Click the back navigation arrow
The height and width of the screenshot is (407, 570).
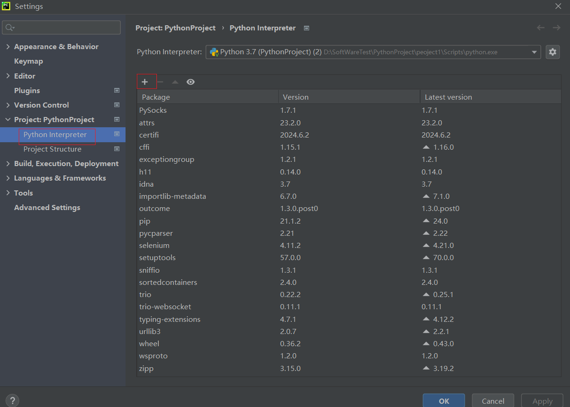(x=541, y=28)
